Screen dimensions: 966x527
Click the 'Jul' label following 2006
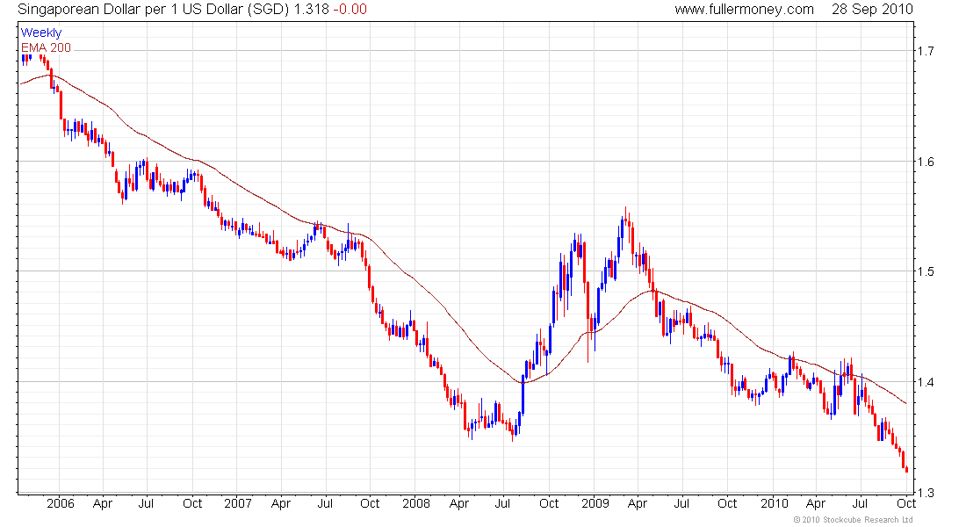point(146,503)
